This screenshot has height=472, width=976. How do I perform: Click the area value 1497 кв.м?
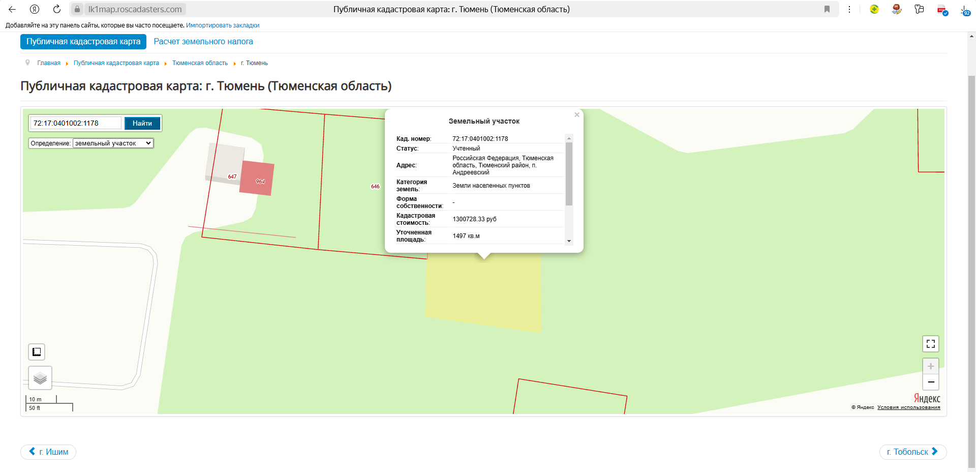[466, 236]
